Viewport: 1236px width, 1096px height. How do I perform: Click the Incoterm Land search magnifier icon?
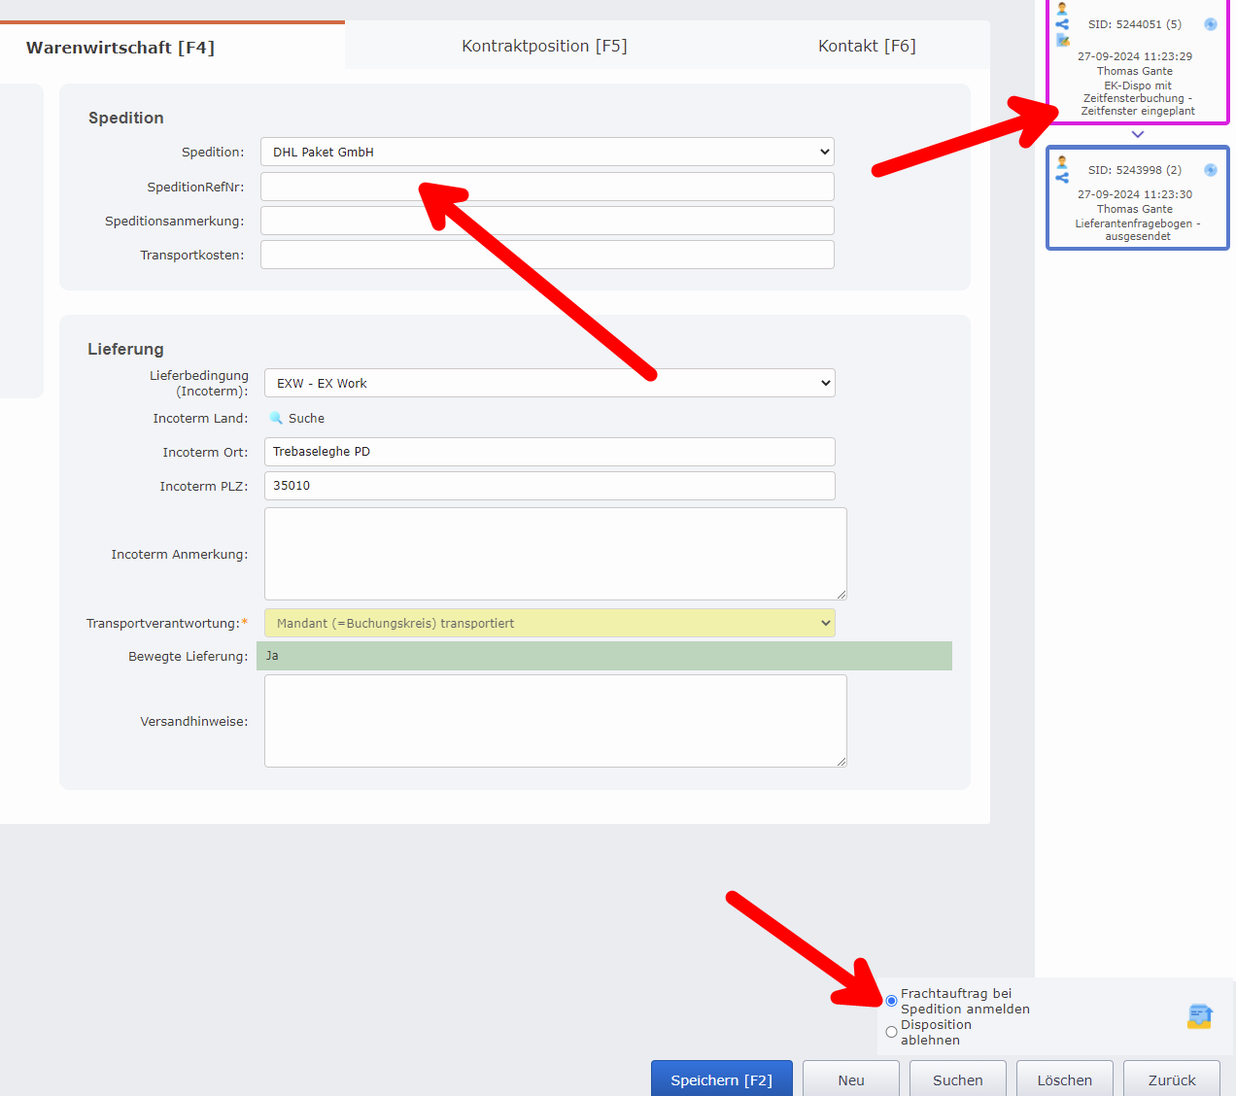point(276,418)
